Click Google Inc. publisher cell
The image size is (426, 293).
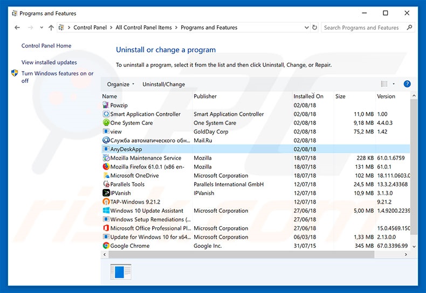(208, 246)
